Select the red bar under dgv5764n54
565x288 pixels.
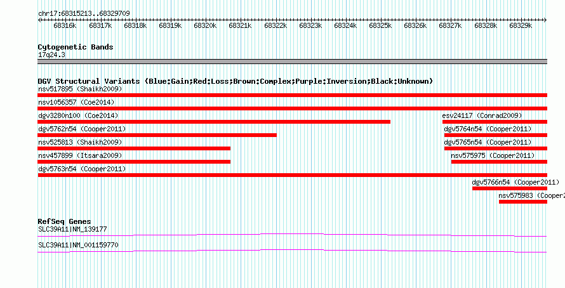click(496, 135)
